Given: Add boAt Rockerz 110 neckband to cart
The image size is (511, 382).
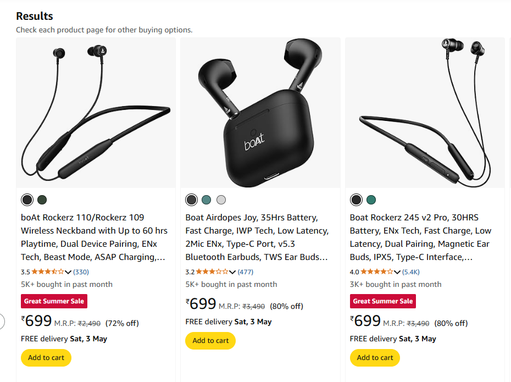Looking at the screenshot, I should tap(46, 358).
